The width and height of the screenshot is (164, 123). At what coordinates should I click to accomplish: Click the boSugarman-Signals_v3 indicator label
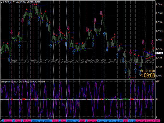point(10,81)
